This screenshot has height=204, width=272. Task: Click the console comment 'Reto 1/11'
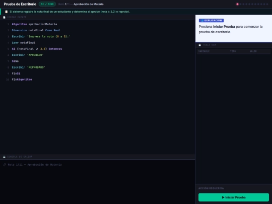tap(32, 165)
